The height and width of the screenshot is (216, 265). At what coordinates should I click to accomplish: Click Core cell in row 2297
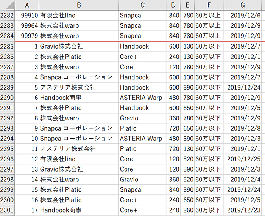click(x=142, y=169)
